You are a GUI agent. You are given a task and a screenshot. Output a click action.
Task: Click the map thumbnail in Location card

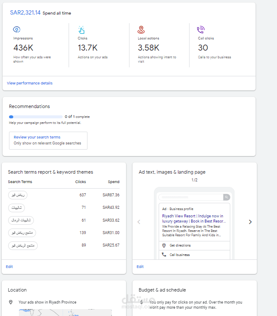click(64, 312)
